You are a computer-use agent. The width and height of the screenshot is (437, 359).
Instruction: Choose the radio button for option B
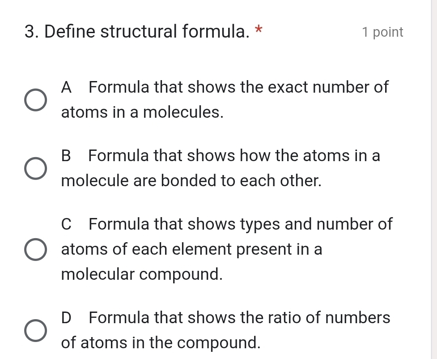pyautogui.click(x=34, y=169)
